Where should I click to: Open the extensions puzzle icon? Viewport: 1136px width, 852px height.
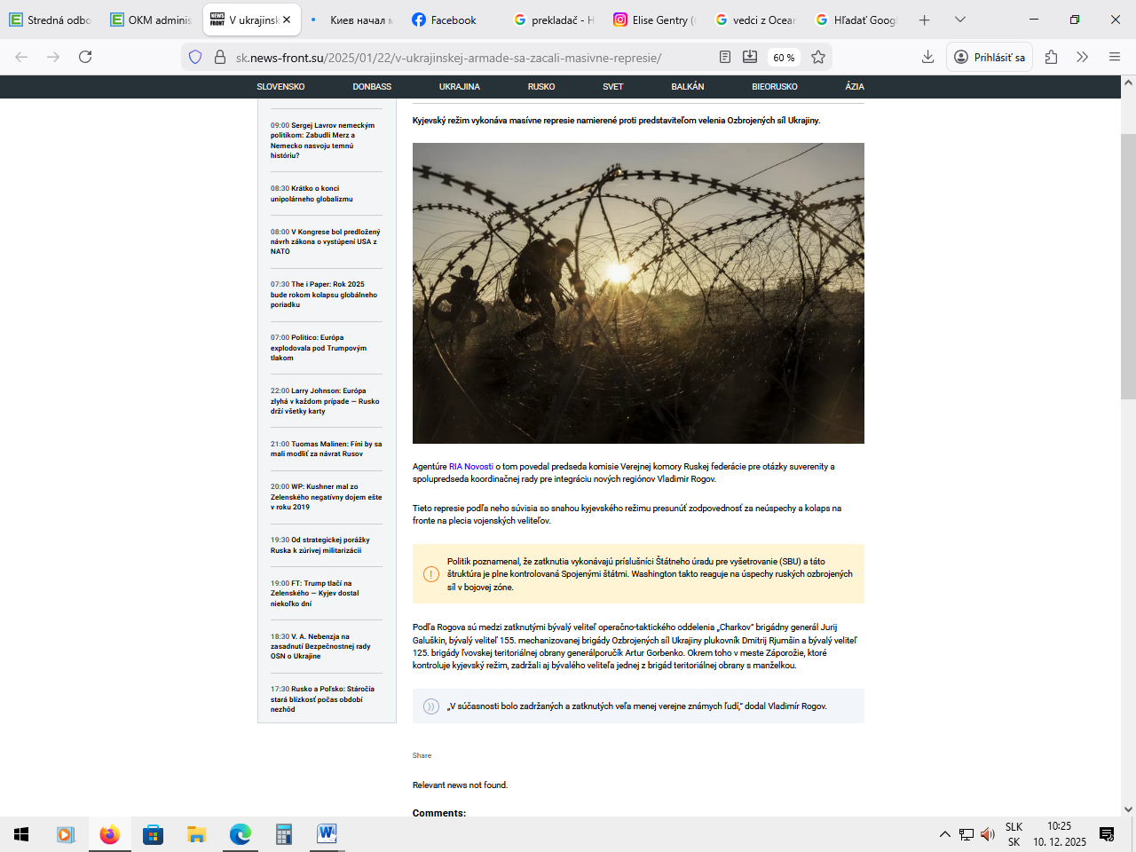[x=1051, y=57]
